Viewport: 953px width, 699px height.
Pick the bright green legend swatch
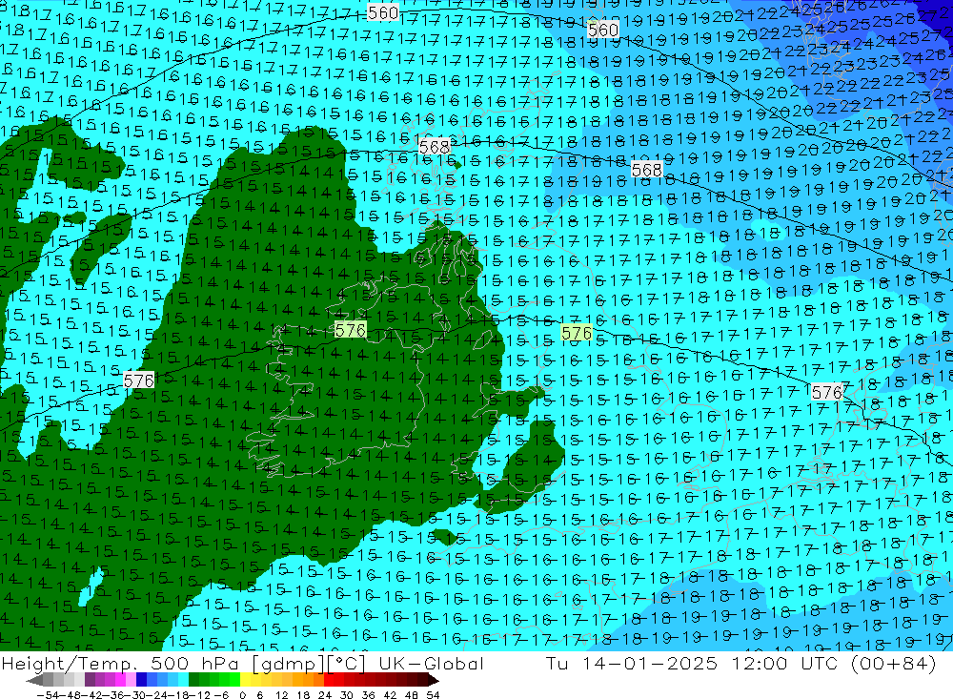click(234, 680)
